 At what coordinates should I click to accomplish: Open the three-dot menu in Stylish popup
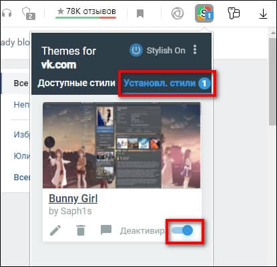195,49
